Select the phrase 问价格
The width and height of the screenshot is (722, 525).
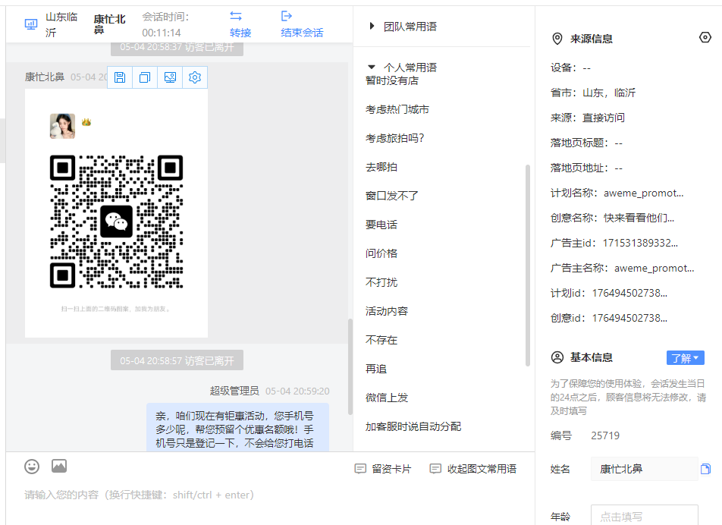pos(381,253)
